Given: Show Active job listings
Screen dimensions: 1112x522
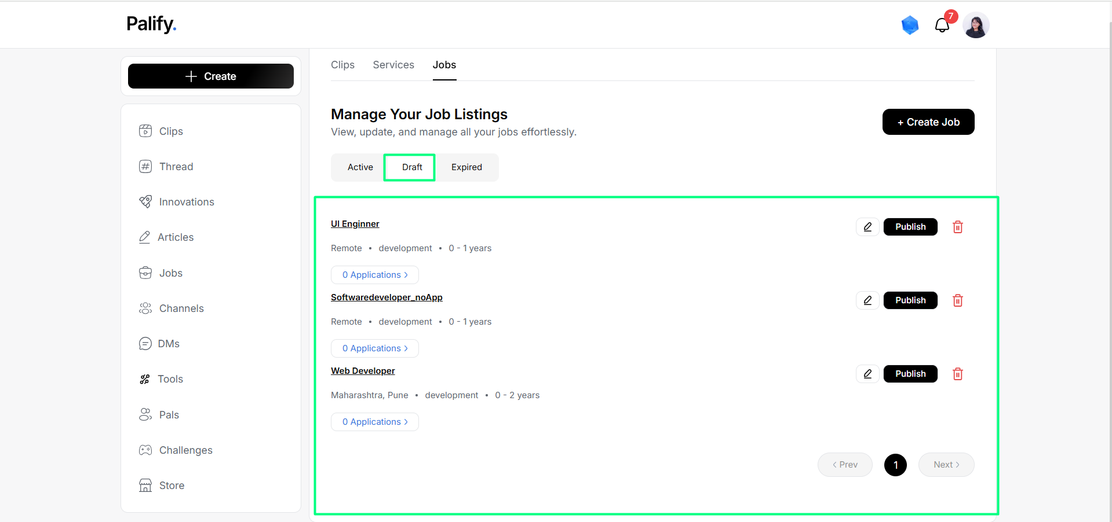Looking at the screenshot, I should pyautogui.click(x=360, y=167).
